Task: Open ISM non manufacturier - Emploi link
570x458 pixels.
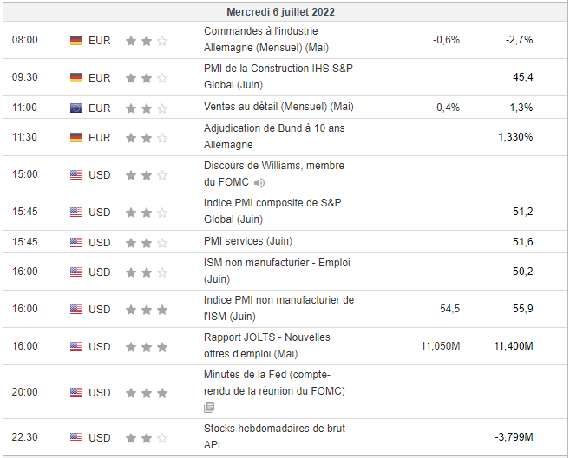Action: (277, 262)
